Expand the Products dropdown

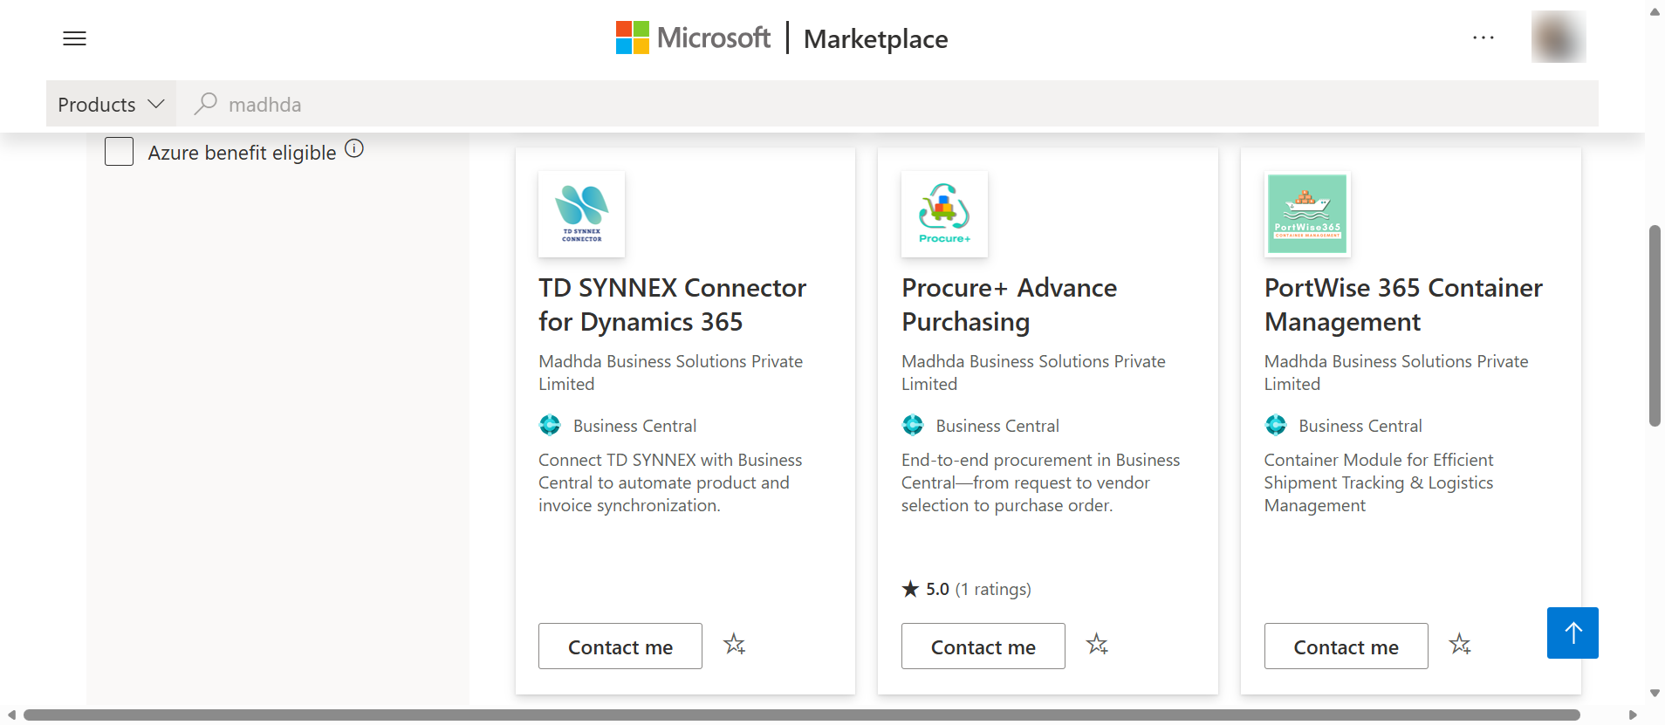click(111, 104)
